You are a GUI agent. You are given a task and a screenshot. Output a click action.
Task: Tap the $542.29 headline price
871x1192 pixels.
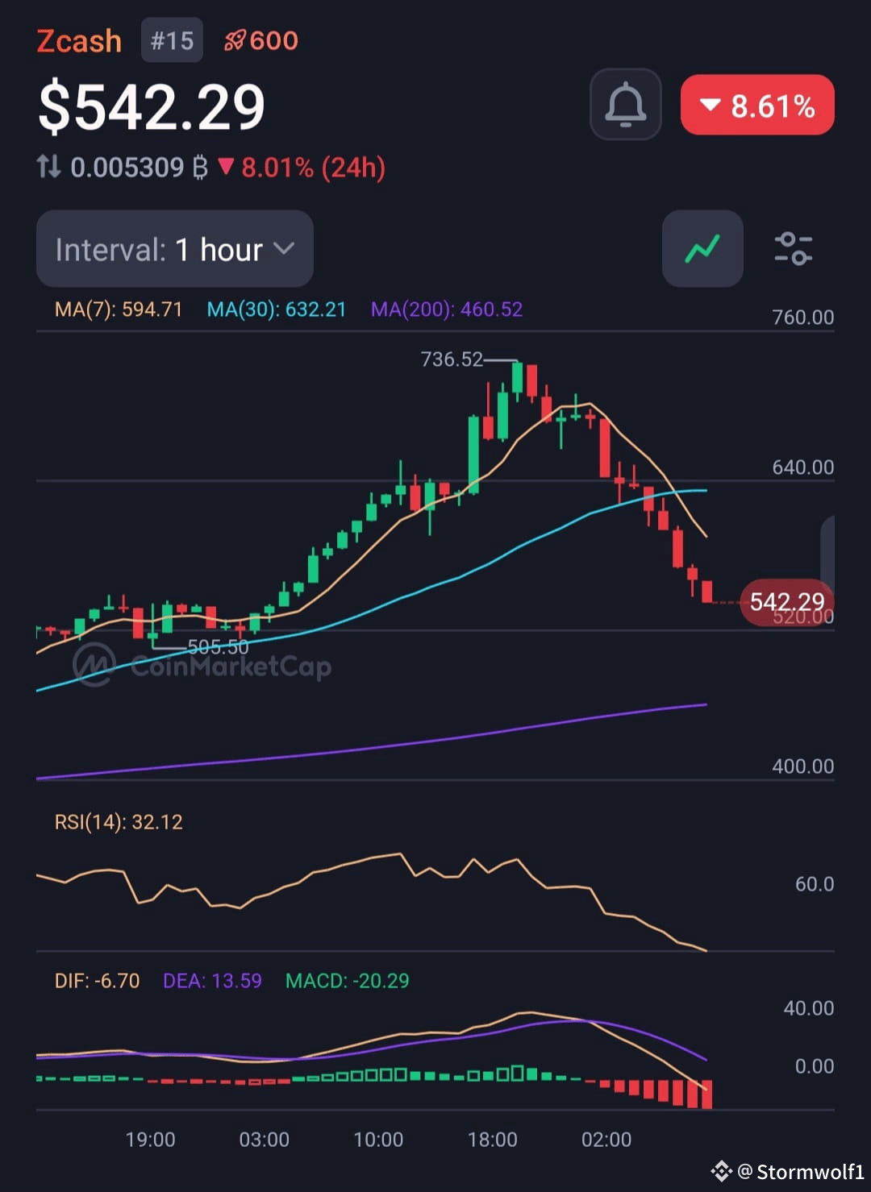coord(152,106)
